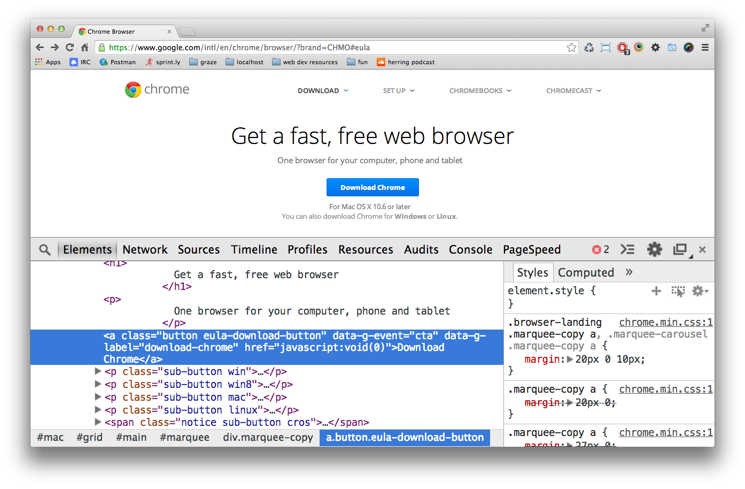Click the recycle-style extension icon
The width and height of the screenshot is (745, 489).
(589, 48)
